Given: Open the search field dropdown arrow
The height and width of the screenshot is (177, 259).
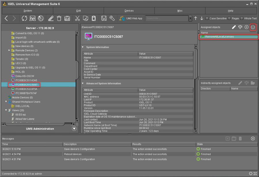Looking at the screenshot, I should click(190, 18).
